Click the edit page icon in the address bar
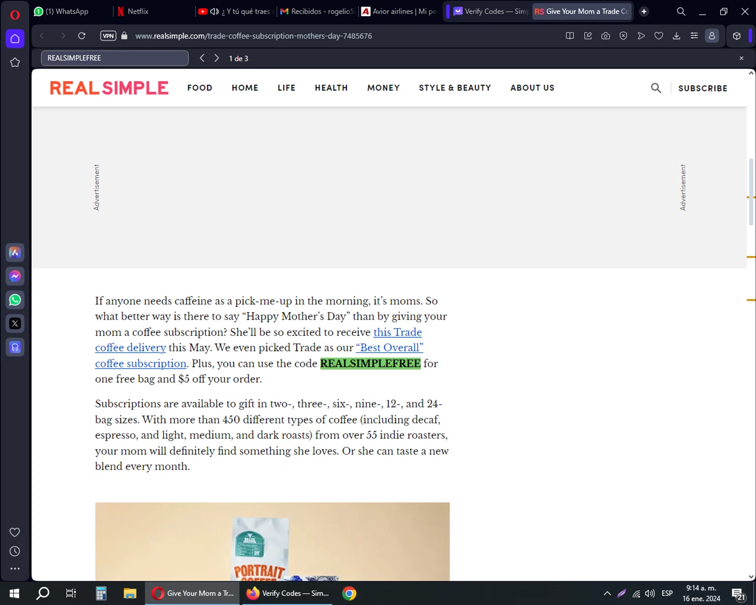This screenshot has width=756, height=605. tap(588, 36)
